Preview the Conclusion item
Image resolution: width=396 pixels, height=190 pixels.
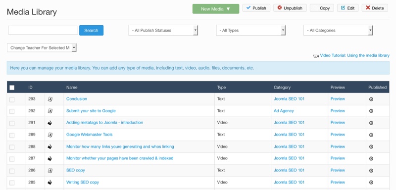pos(338,99)
